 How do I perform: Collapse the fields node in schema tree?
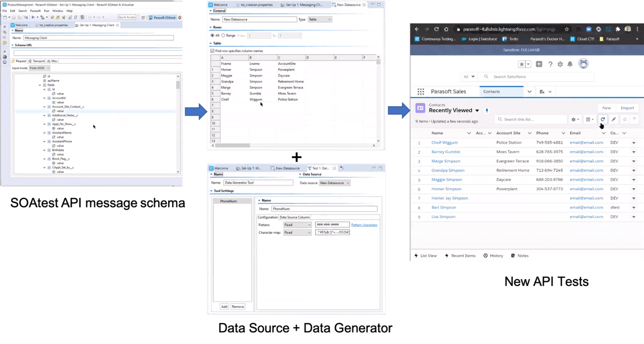click(x=40, y=85)
